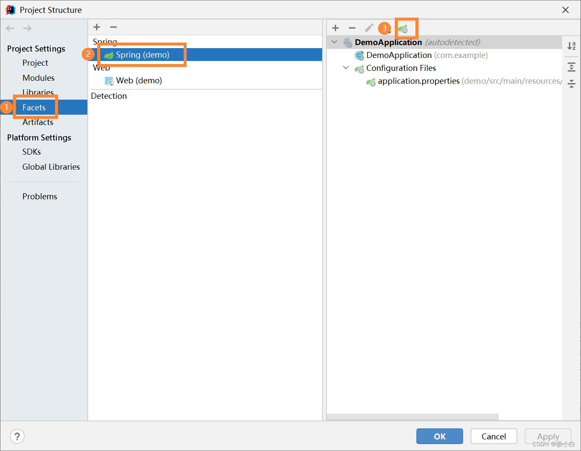Remove the selected facet with minus icon

tap(114, 27)
